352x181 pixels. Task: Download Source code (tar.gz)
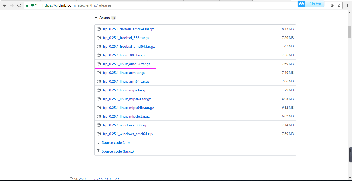click(118, 151)
